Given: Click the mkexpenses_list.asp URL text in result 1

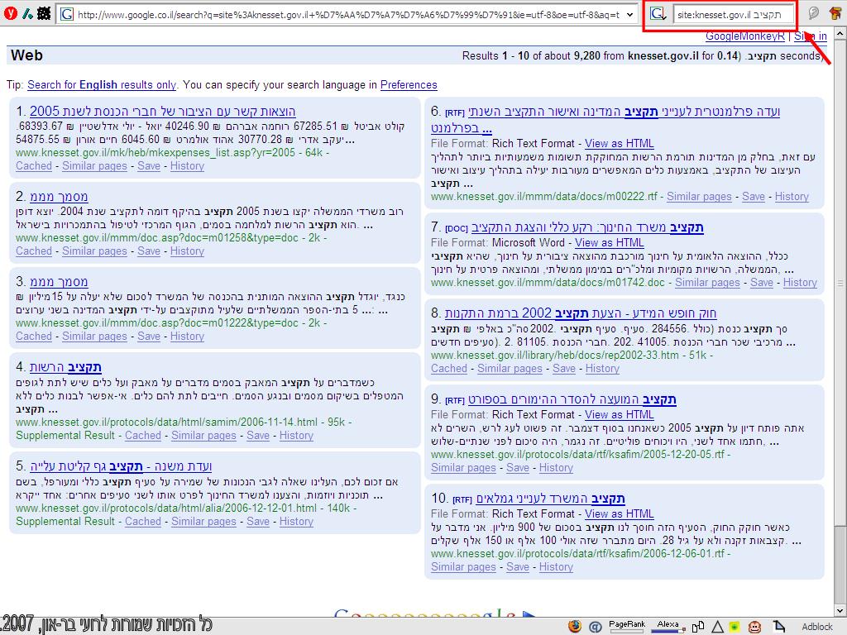Looking at the screenshot, I should [x=156, y=153].
